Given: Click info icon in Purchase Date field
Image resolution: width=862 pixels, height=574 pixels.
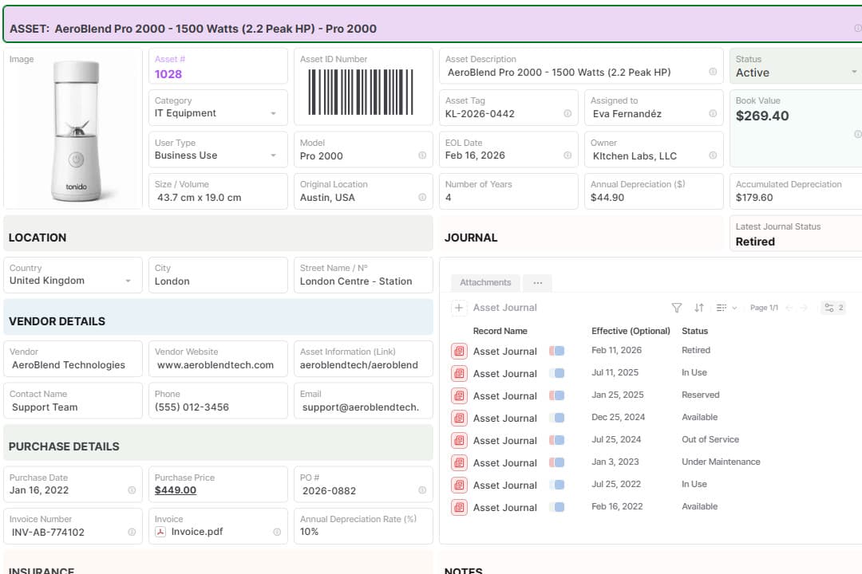Looking at the screenshot, I should 132,490.
